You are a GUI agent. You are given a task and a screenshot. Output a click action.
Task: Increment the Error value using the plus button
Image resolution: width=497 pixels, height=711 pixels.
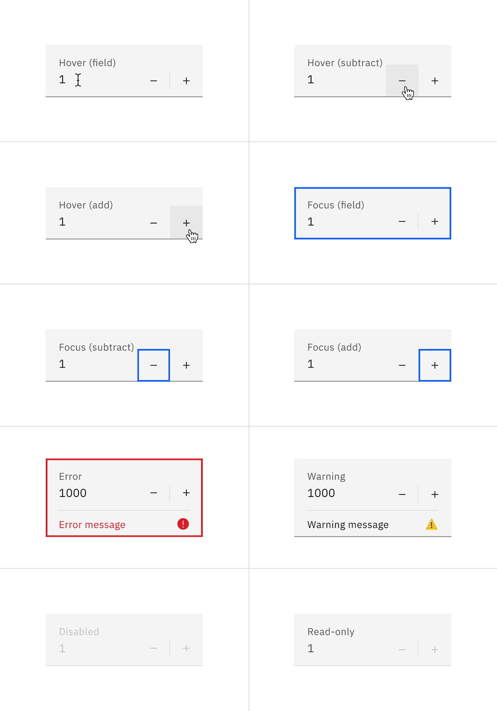coord(186,492)
